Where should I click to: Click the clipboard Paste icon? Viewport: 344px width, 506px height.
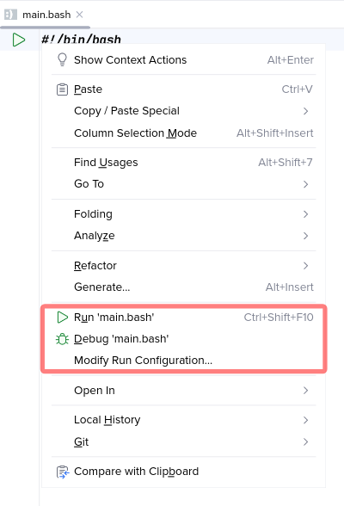click(x=62, y=89)
